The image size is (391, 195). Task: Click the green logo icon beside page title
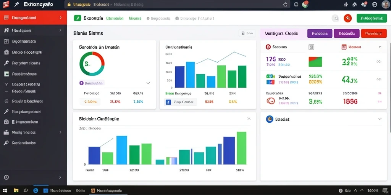tap(78, 18)
